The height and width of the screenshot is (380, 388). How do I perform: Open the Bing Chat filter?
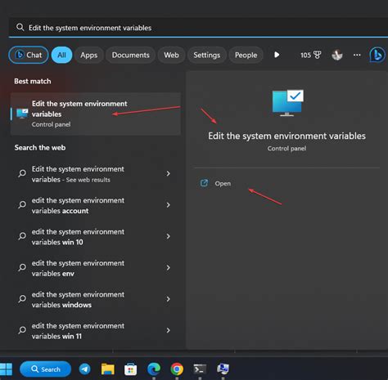click(29, 55)
